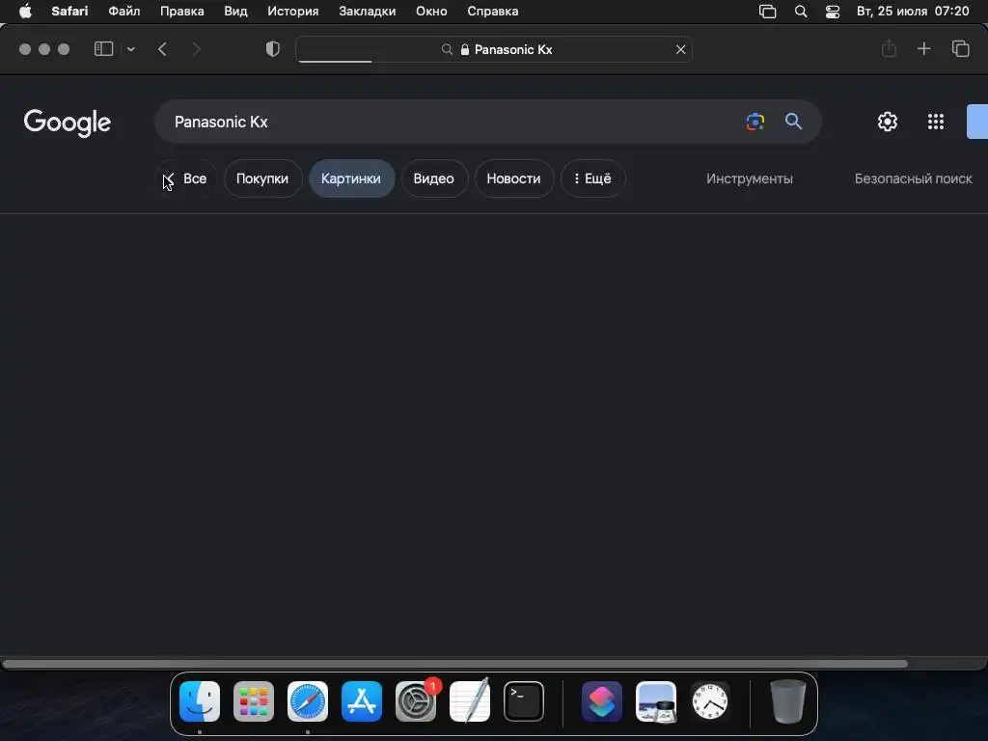Open Terminal from the Dock
Screen dimensions: 988x741
point(524,701)
